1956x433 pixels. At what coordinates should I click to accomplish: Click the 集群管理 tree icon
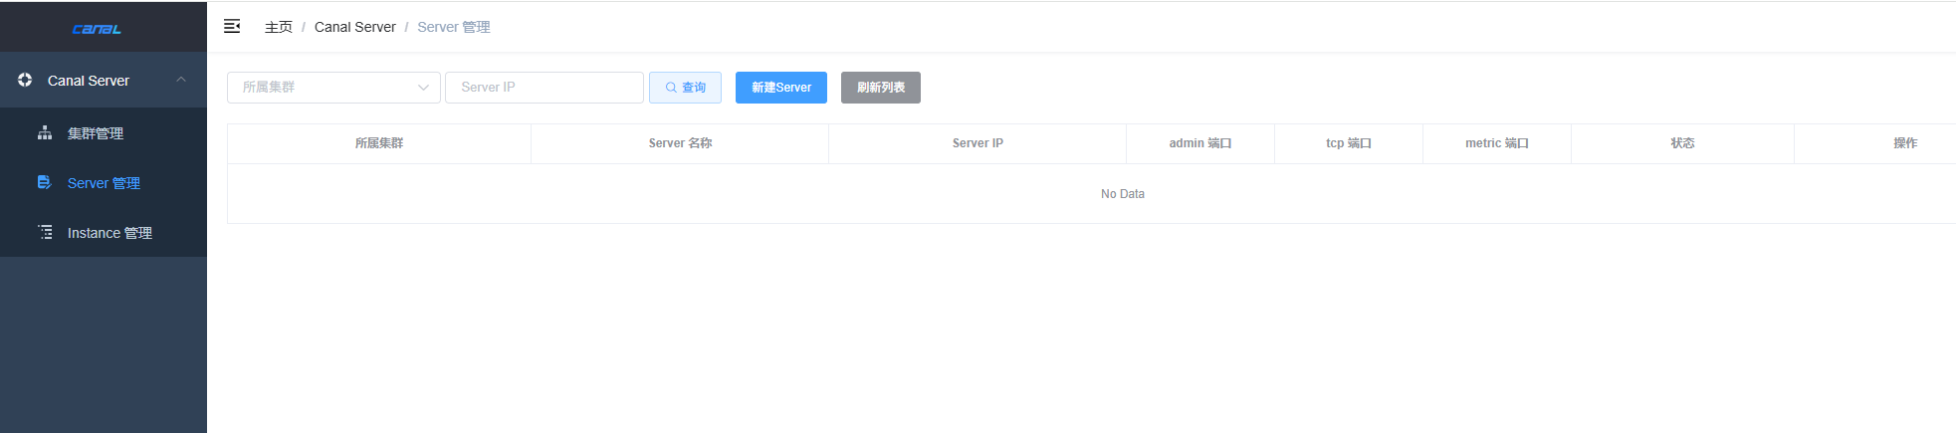[x=45, y=132]
